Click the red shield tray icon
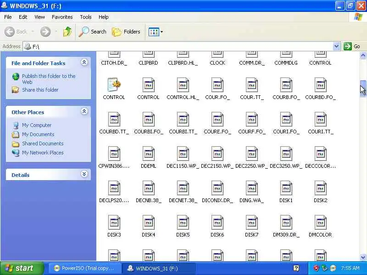Viewport: 367px width, 275px height. tap(316, 268)
